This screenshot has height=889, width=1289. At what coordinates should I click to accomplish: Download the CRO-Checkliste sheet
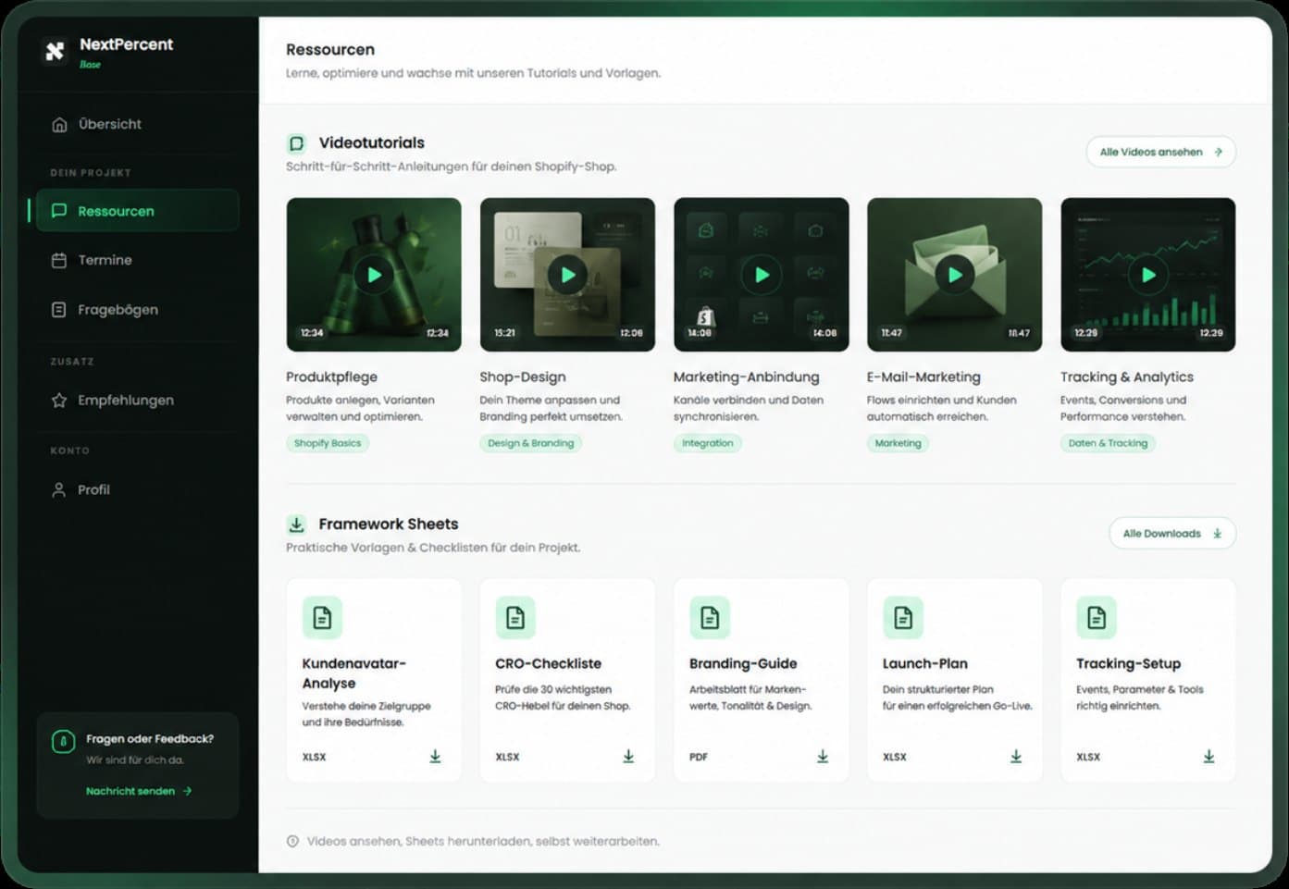628,757
